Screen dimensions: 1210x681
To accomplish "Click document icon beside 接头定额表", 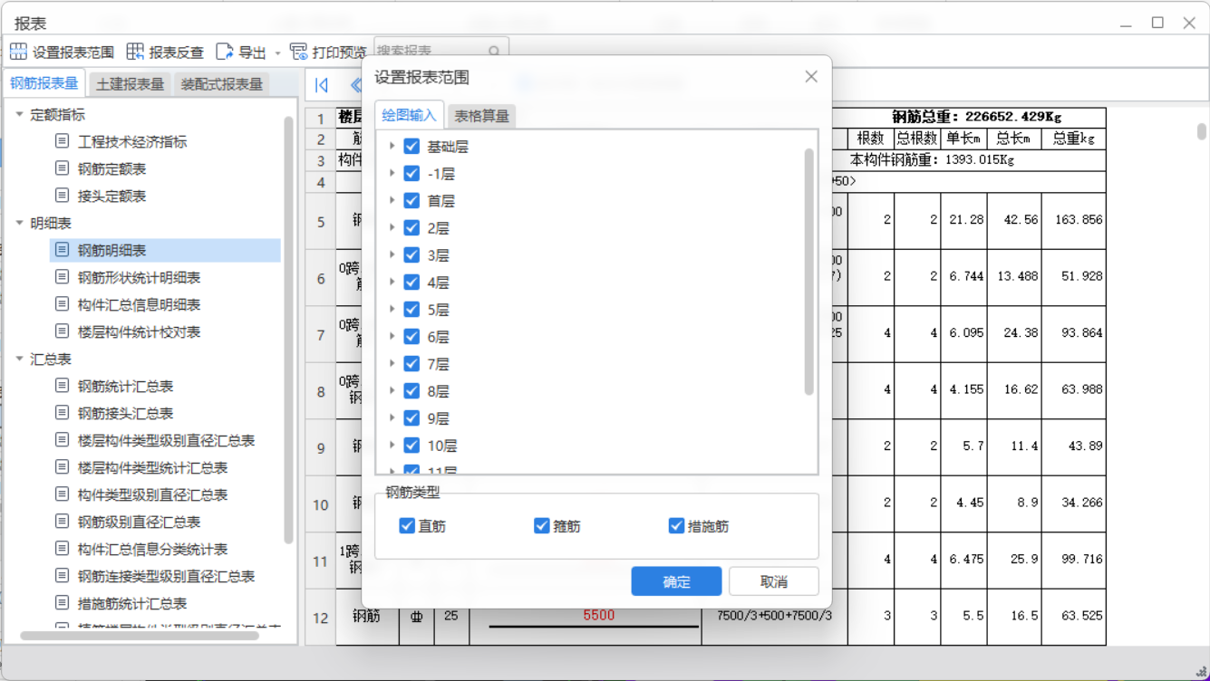I will click(63, 196).
